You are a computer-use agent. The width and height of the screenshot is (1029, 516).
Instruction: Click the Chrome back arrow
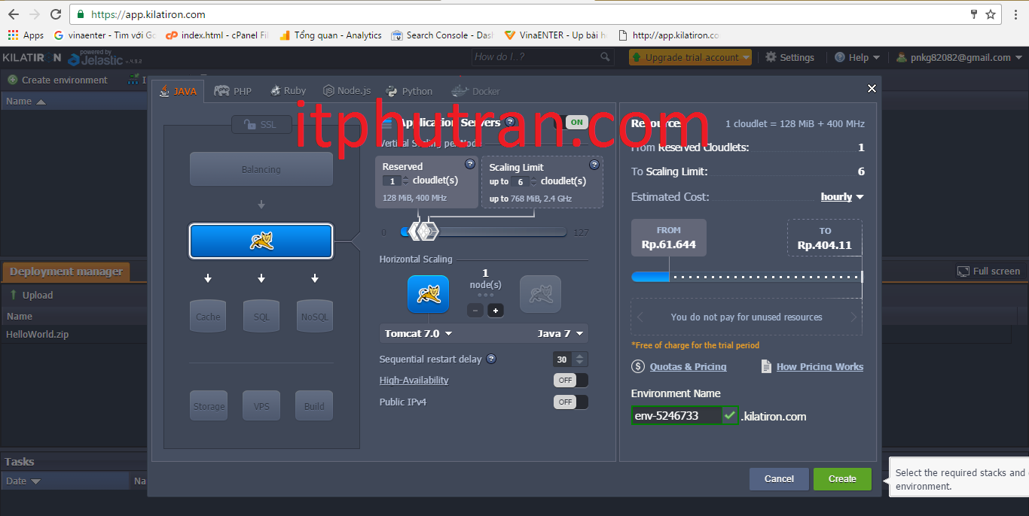click(14, 14)
